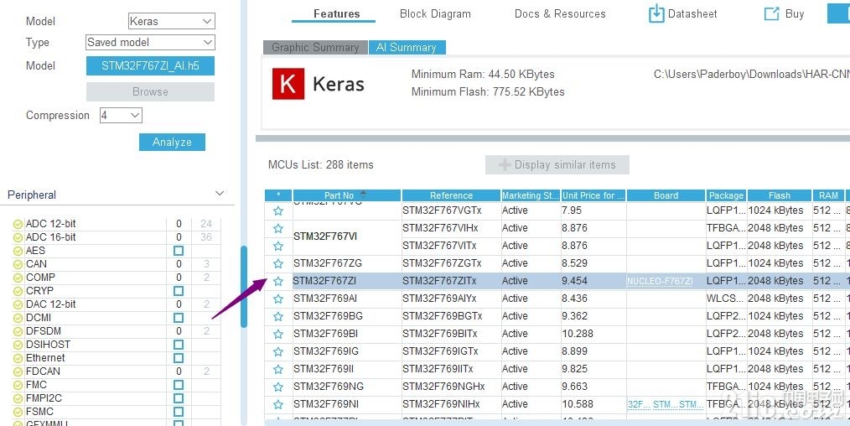Star the STM32F769BG row

point(278,316)
